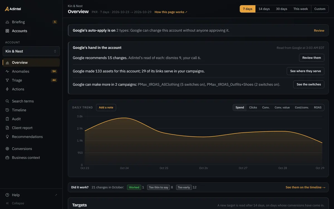This screenshot has height=209, width=334.
Task: Click the Actions lightning icon
Action: pyautogui.click(x=7, y=89)
